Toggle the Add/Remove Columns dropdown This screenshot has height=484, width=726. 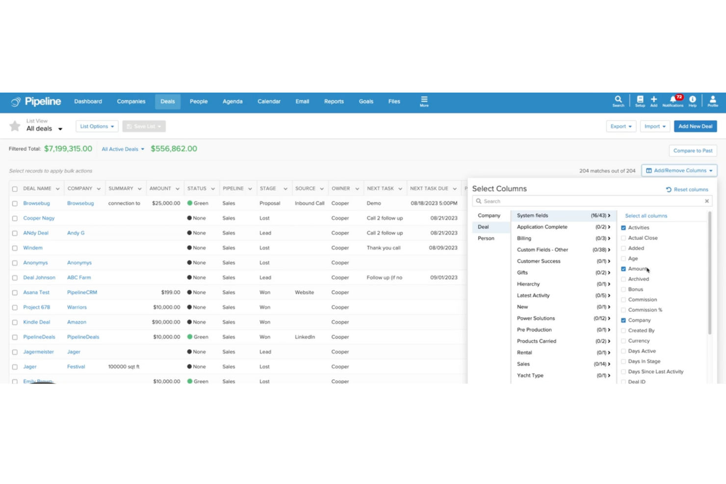click(x=679, y=171)
